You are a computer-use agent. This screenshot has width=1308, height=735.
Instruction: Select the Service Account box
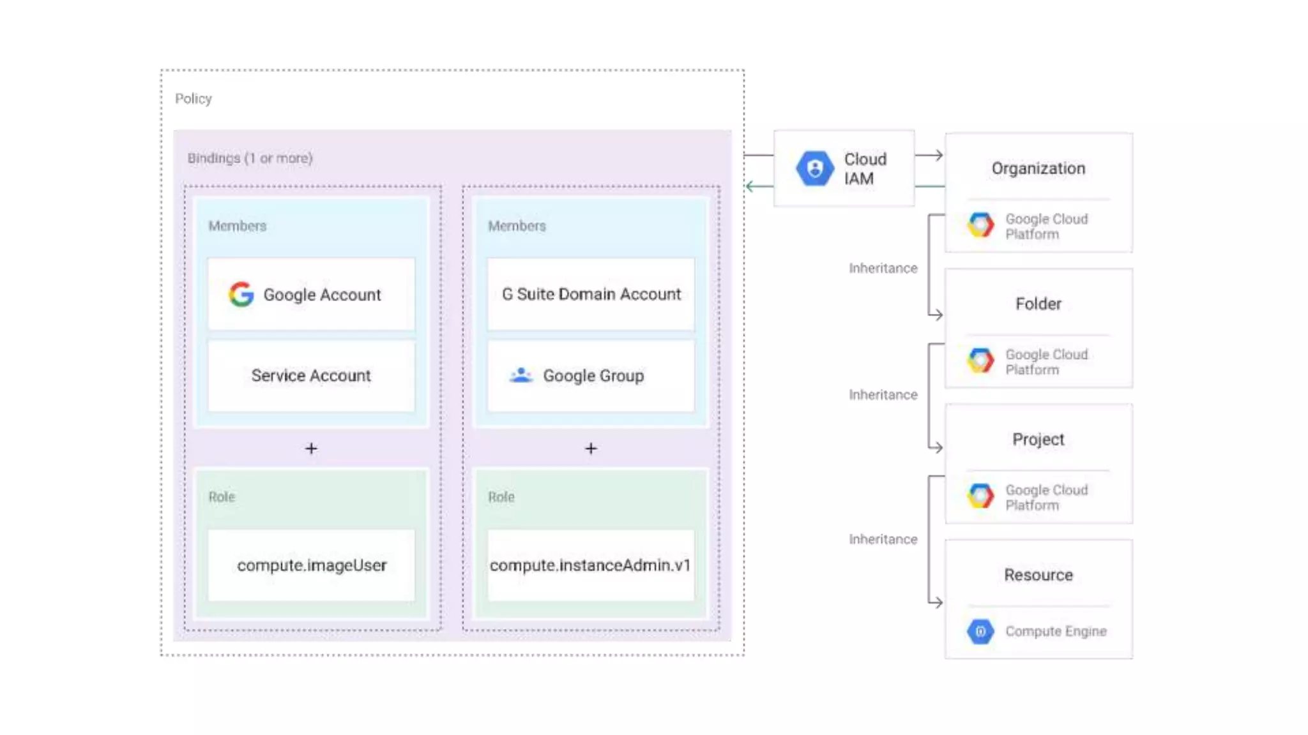coord(311,375)
